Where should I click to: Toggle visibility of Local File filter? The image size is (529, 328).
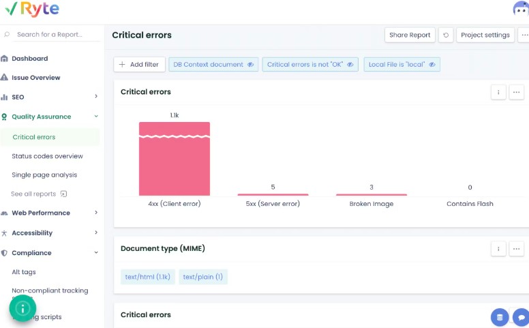tap(432, 65)
